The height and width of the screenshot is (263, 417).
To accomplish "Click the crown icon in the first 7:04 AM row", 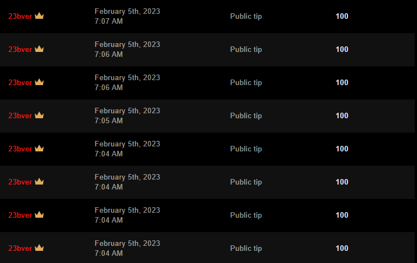I will (x=39, y=149).
